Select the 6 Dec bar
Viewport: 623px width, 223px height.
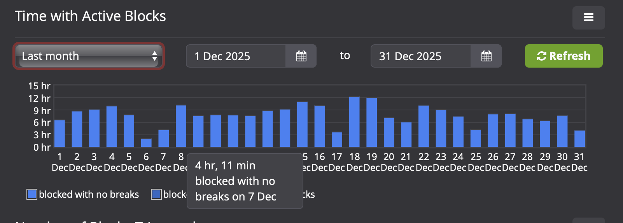point(146,143)
